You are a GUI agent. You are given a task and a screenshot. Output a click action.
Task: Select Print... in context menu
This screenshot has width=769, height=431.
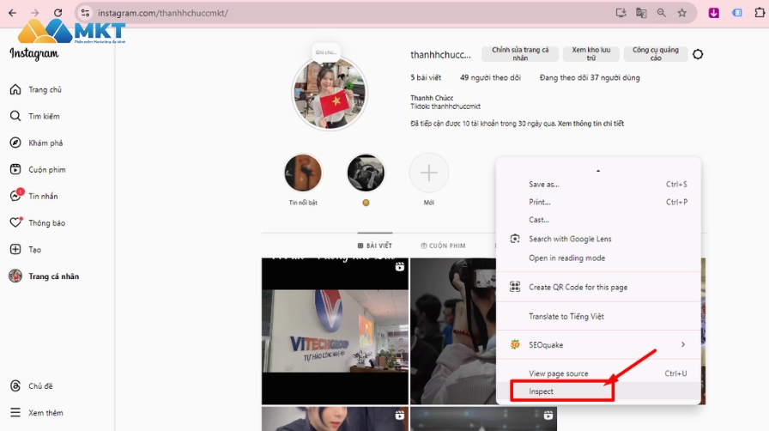(x=598, y=202)
